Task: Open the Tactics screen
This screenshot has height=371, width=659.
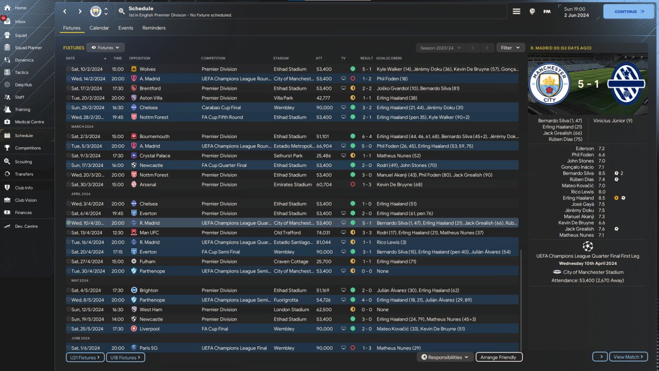Action: 22,73
